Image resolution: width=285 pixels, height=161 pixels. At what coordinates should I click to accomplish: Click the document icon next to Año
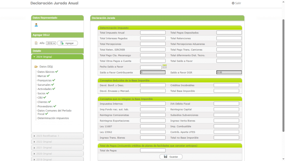coord(36,43)
